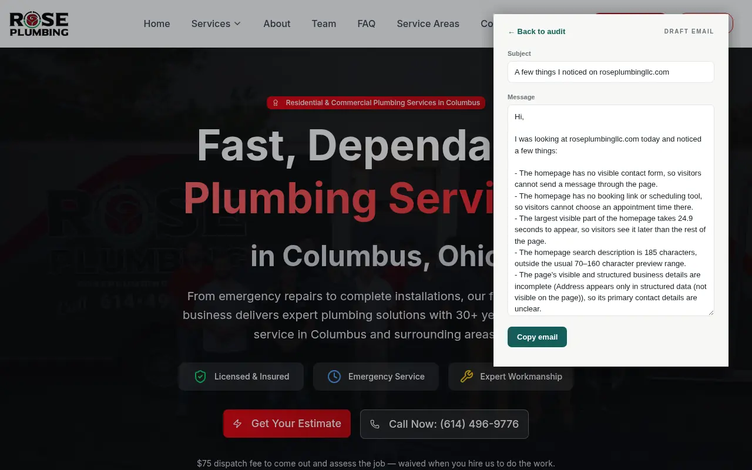Click the Licensed & Insured shield icon

coord(200,377)
